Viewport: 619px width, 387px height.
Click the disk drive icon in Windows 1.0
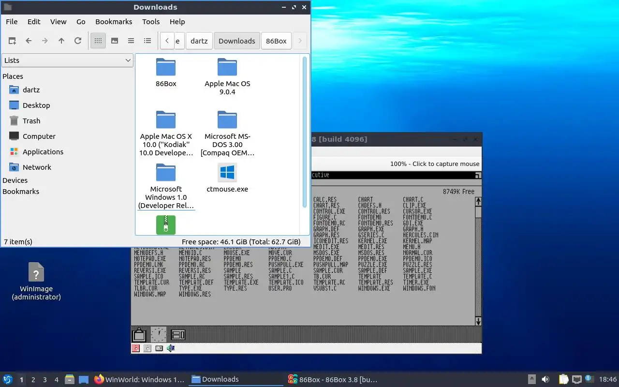click(x=178, y=334)
